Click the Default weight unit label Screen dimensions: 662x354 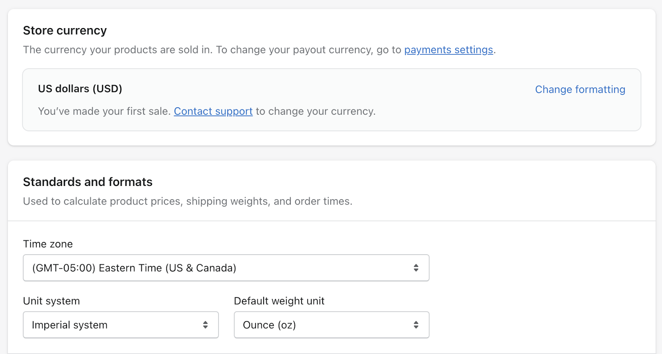279,301
